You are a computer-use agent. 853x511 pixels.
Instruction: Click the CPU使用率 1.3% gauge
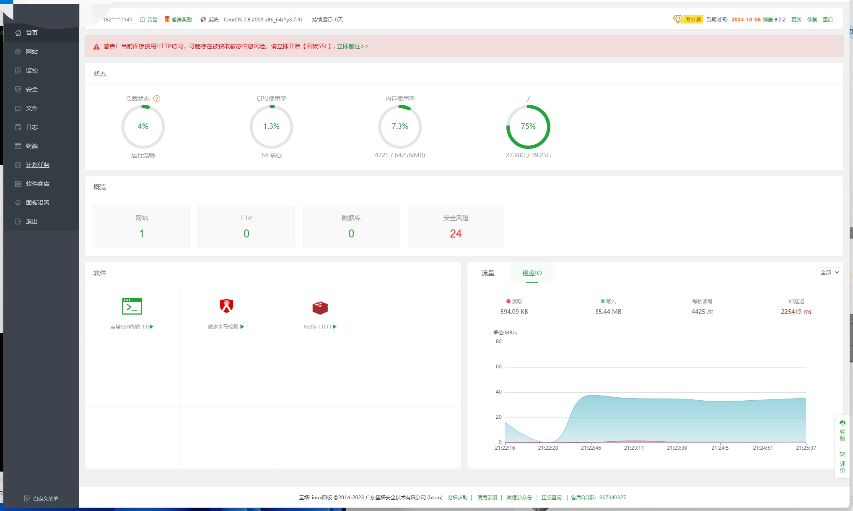(271, 127)
